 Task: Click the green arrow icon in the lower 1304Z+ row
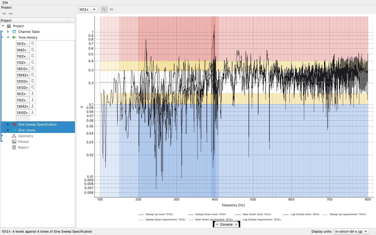click(33, 106)
